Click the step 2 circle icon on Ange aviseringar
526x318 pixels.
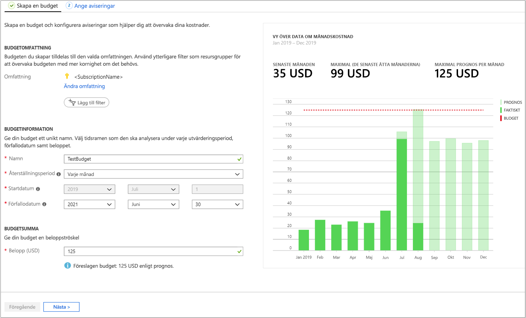[69, 6]
